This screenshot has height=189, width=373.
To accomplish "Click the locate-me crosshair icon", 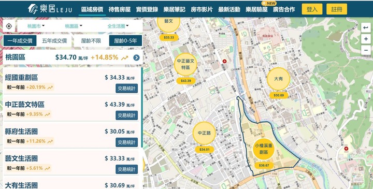I will pyautogui.click(x=9, y=26).
